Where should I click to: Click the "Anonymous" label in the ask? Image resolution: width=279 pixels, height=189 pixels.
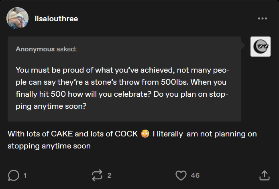35,49
